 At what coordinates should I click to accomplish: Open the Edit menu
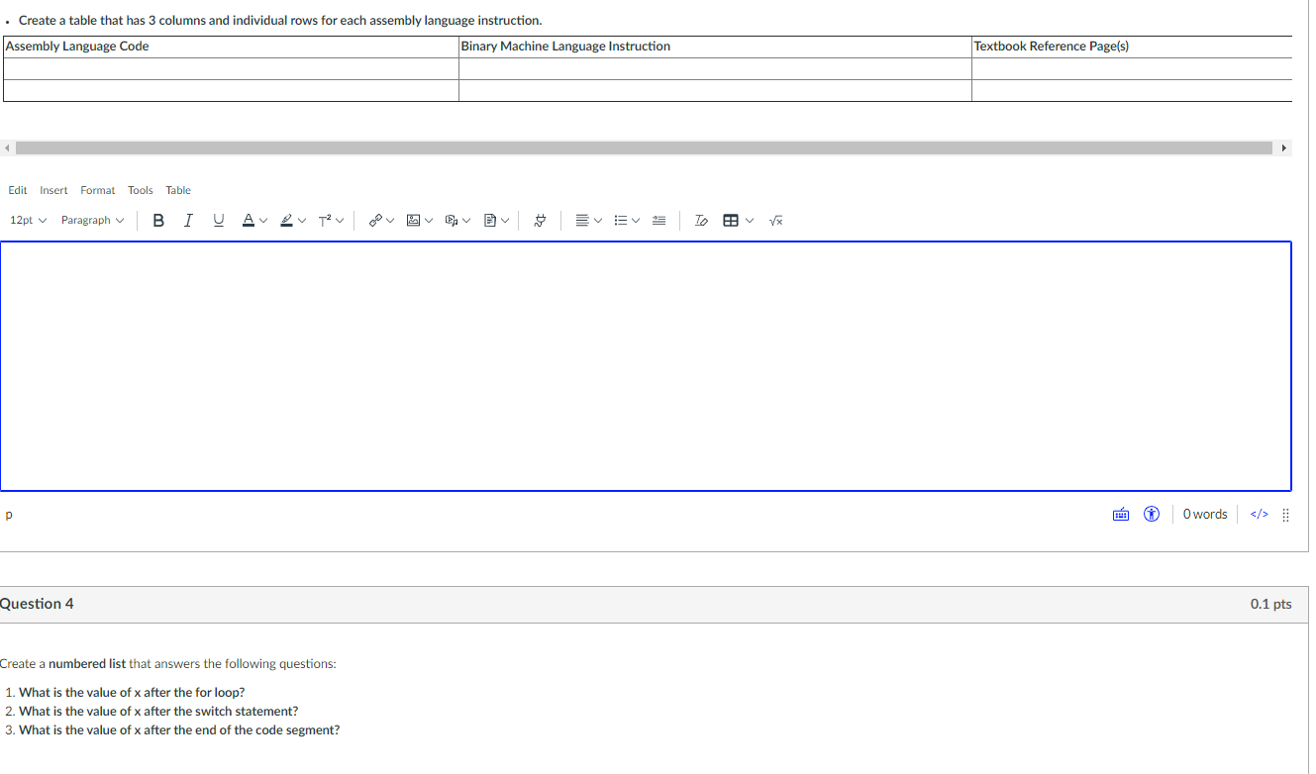point(18,190)
